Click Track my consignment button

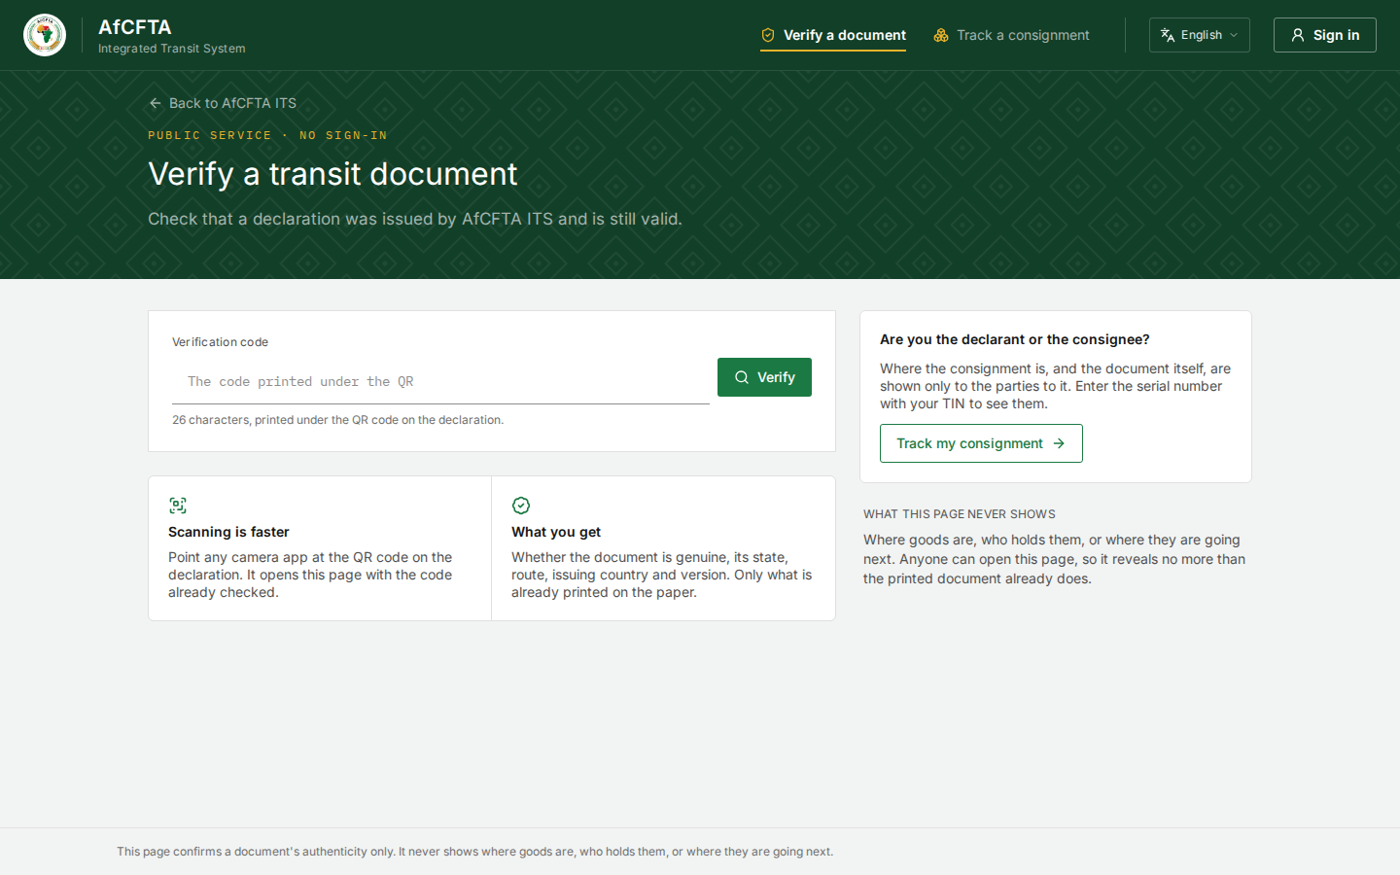pyautogui.click(x=981, y=443)
